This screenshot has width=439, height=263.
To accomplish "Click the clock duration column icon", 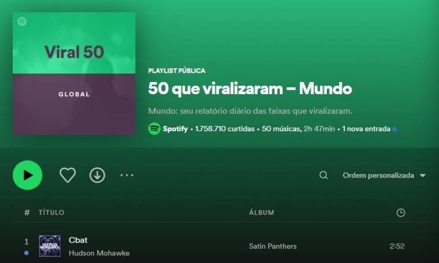I will click(x=401, y=213).
